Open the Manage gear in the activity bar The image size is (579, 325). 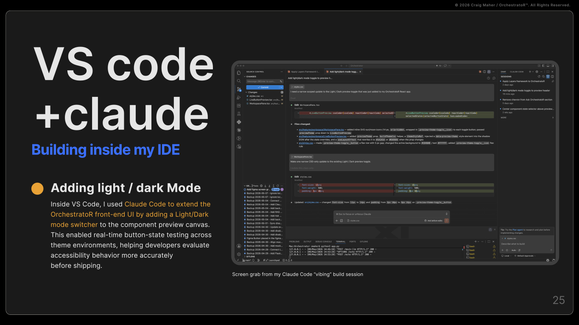click(239, 254)
